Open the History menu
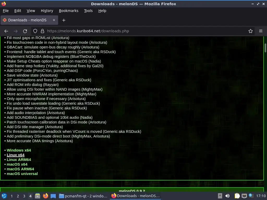Image resolution: width=267 pixels, height=200 pixels. (47, 11)
